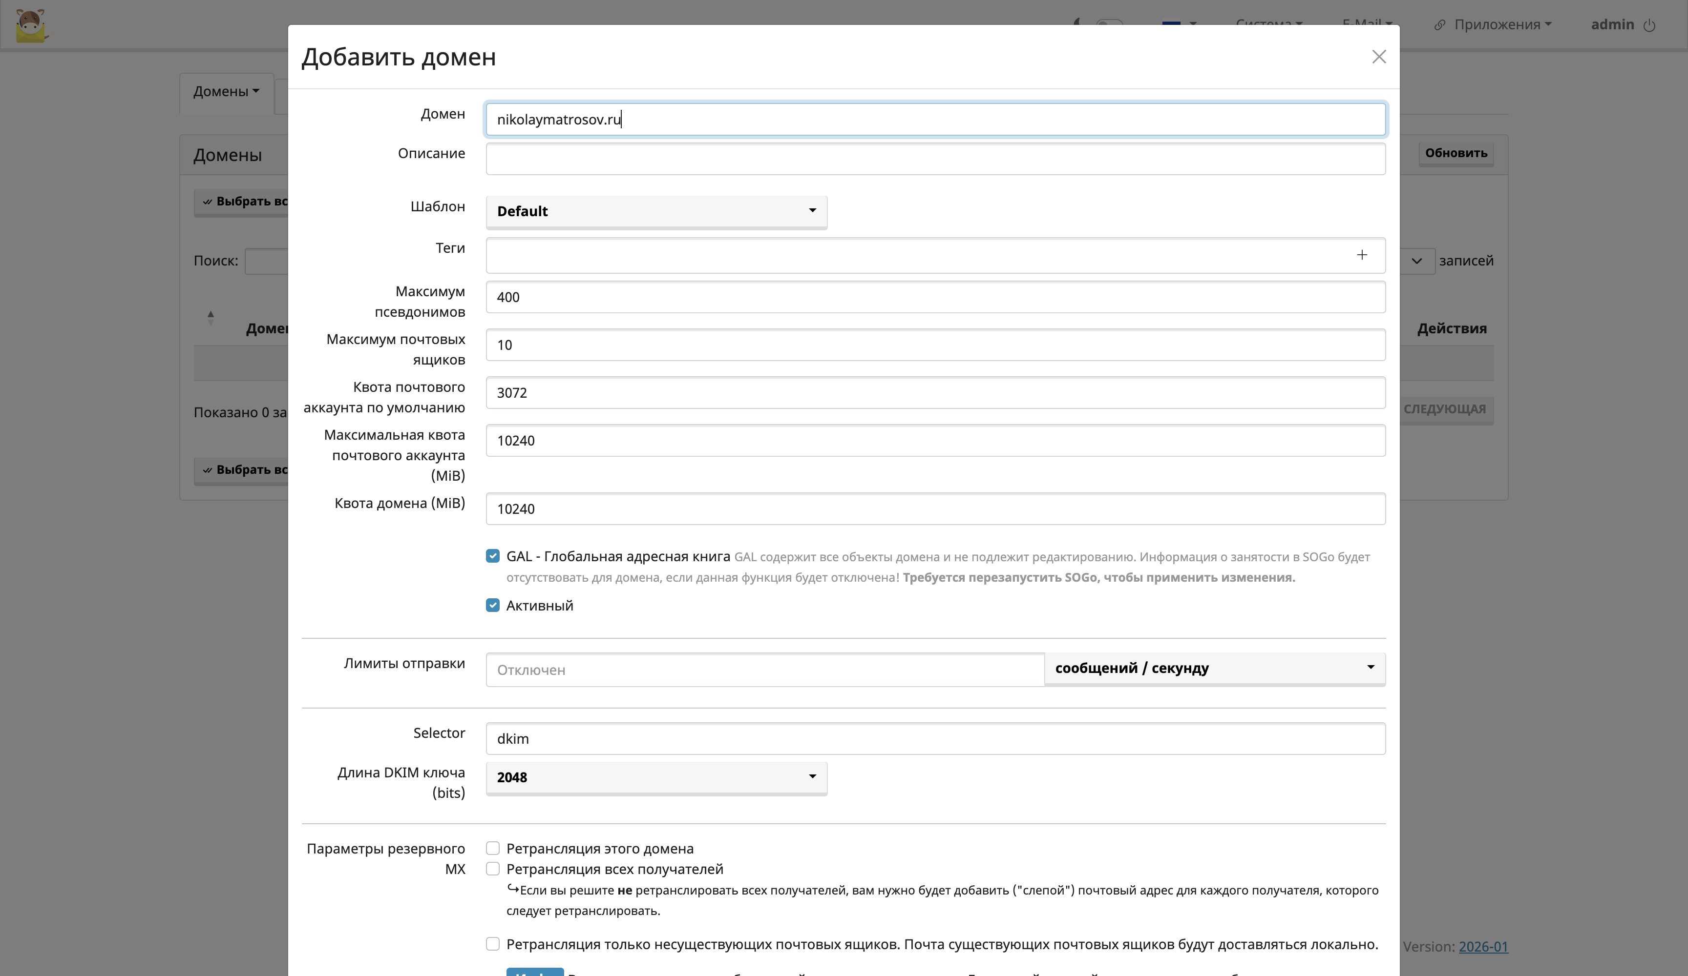Uncheck the Активный checkbox
The image size is (1688, 976).
pyautogui.click(x=493, y=605)
